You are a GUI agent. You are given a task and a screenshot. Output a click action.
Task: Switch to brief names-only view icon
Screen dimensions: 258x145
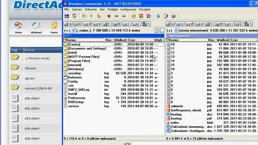click(x=84, y=16)
